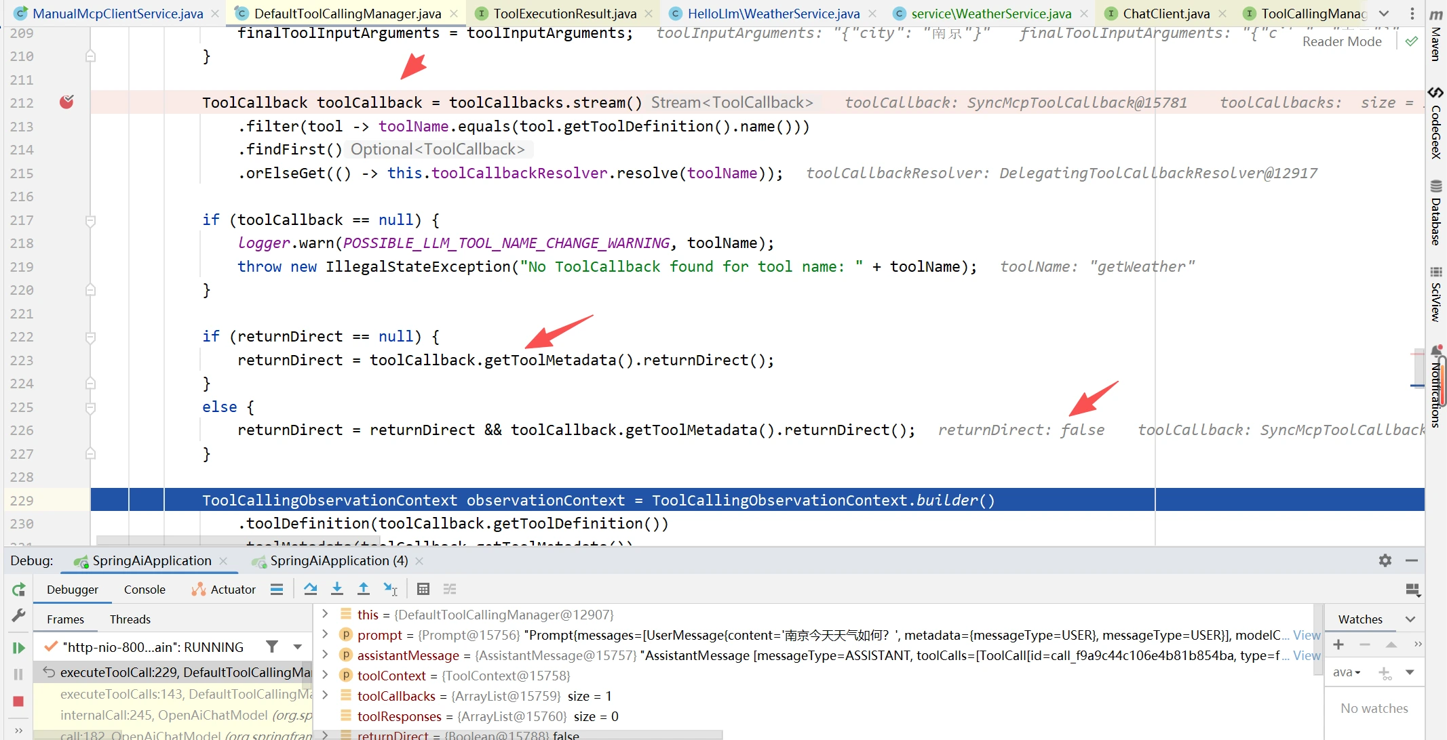Image resolution: width=1447 pixels, height=740 pixels.
Task: Expand the 'this' variable node
Action: pyautogui.click(x=326, y=614)
